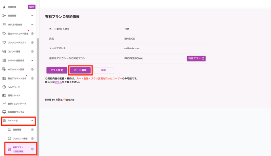Click the 登録情報 people icon
271x156 pixels.
(9, 130)
